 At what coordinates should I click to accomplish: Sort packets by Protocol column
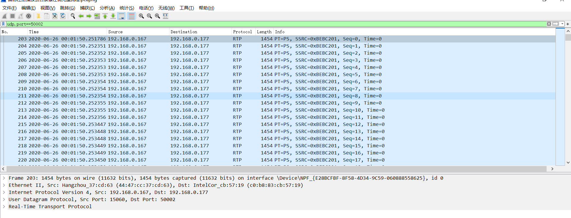[243, 32]
